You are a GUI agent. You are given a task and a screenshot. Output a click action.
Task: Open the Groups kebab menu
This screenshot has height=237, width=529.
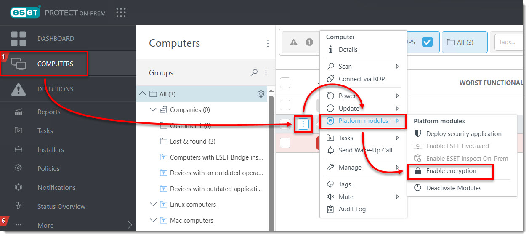[x=266, y=72]
